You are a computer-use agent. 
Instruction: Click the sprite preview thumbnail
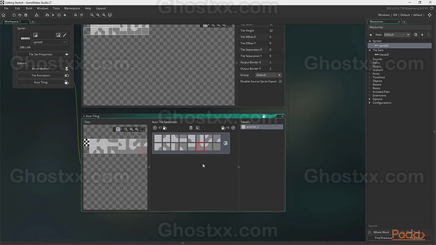click(x=25, y=38)
